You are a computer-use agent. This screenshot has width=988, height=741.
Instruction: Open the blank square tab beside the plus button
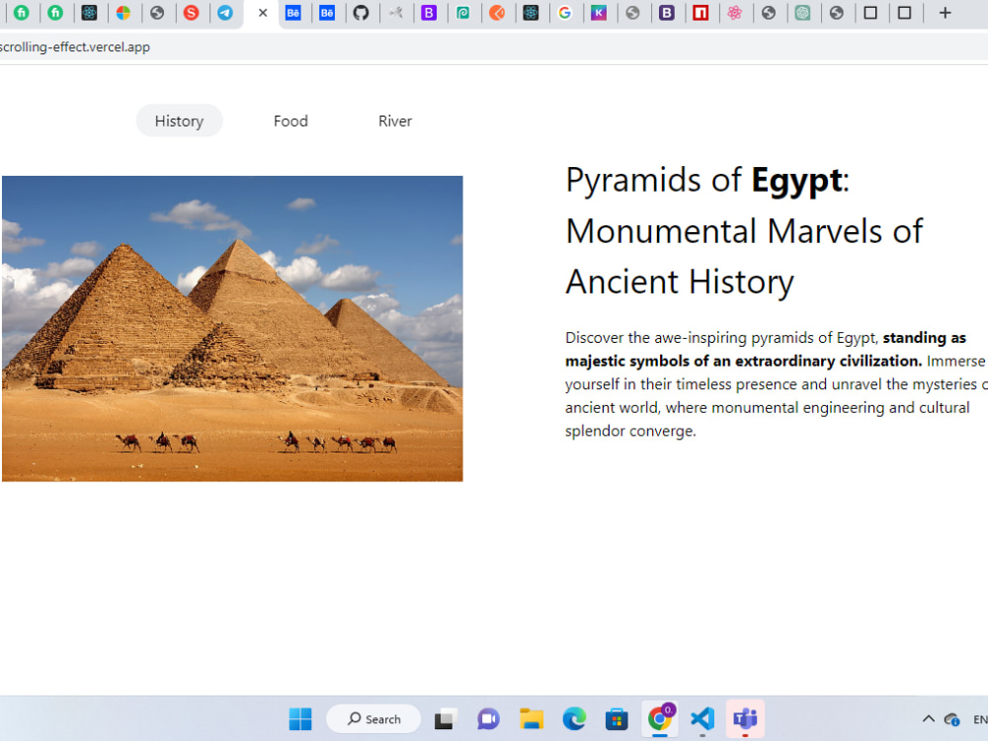point(904,13)
